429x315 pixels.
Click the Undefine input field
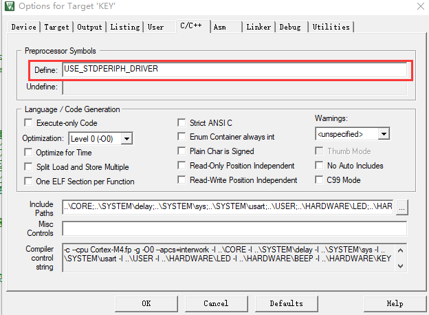click(x=234, y=87)
